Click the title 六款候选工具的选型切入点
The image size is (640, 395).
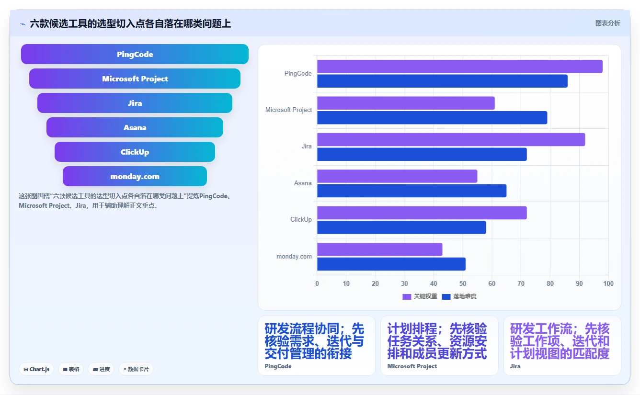coord(130,23)
